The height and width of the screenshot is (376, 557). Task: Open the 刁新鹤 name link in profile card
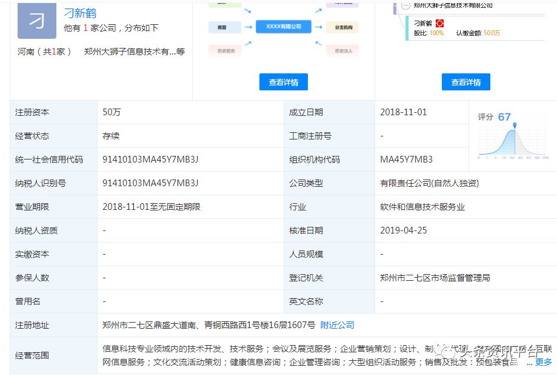tap(80, 13)
